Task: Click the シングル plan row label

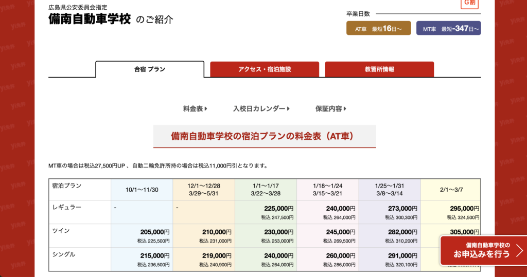Action: 64,254
